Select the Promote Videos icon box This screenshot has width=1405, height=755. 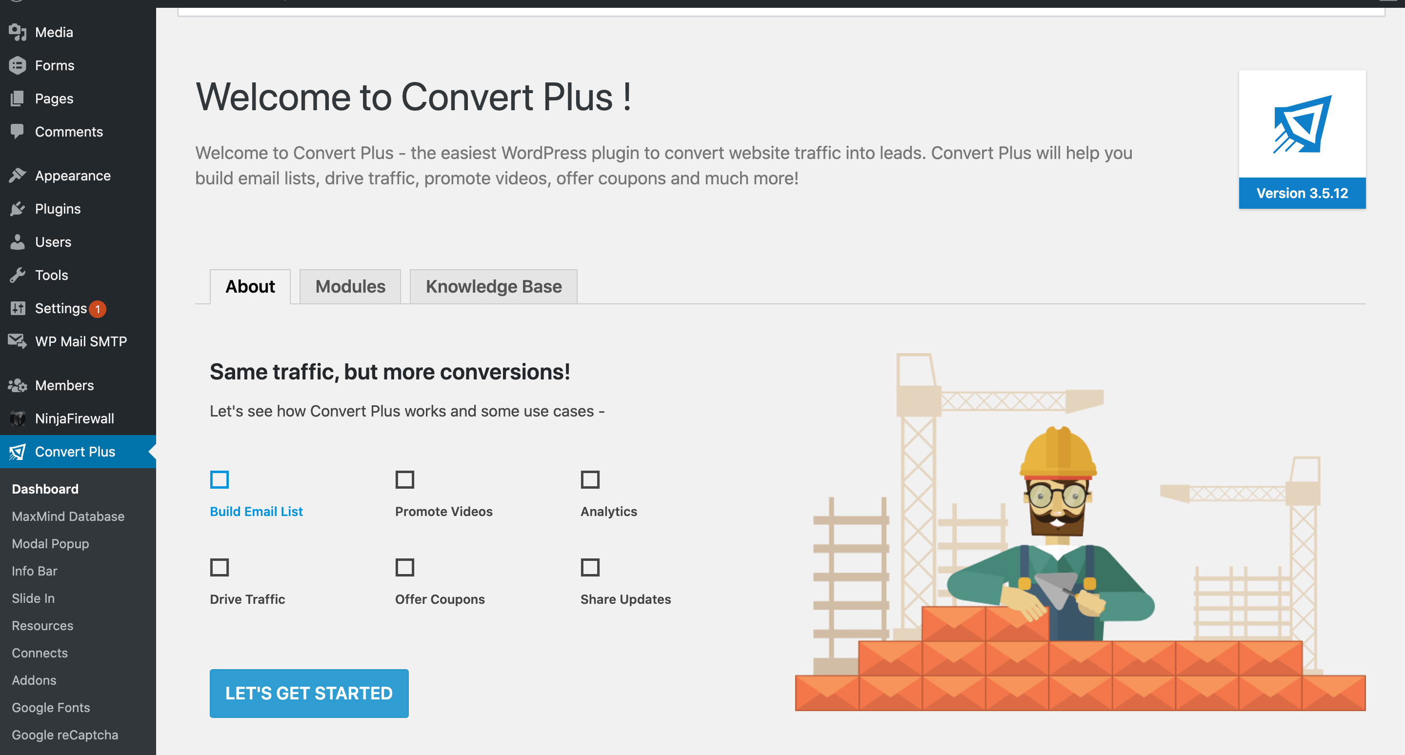click(405, 480)
